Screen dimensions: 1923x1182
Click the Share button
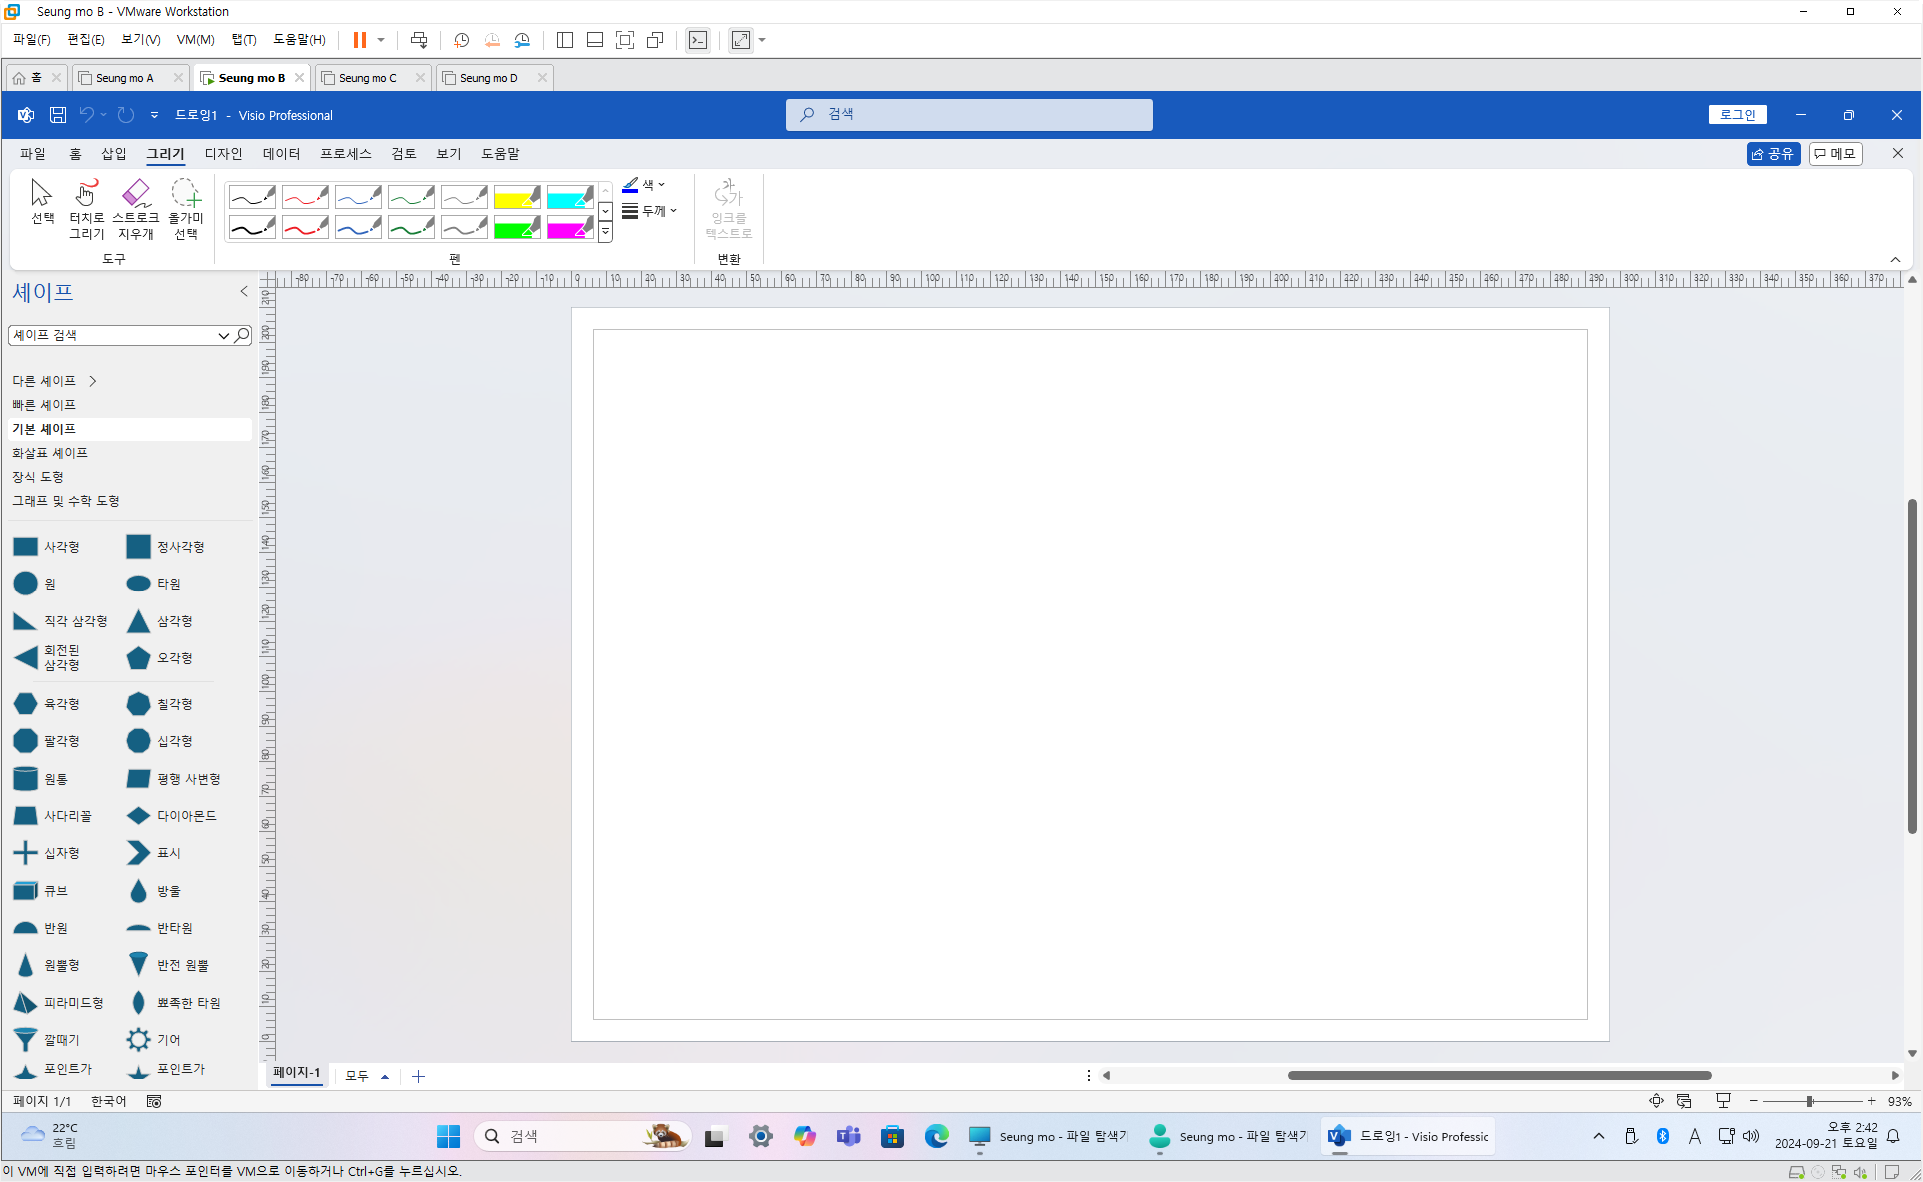point(1773,153)
